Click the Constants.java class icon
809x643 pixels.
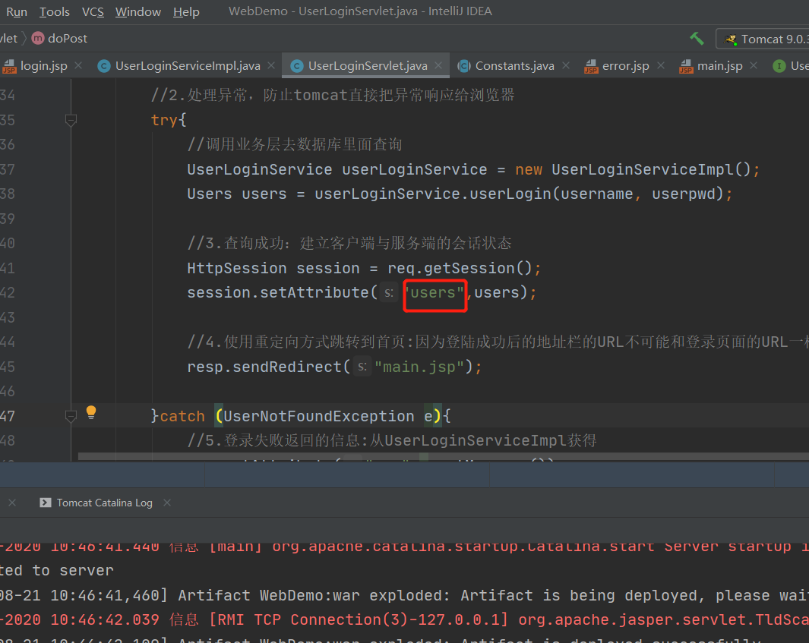(x=464, y=66)
